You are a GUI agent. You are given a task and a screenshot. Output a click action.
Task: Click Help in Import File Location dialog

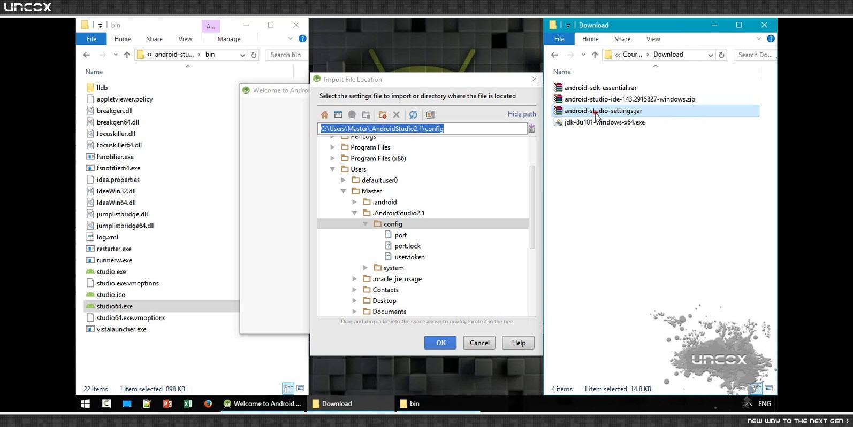(519, 343)
